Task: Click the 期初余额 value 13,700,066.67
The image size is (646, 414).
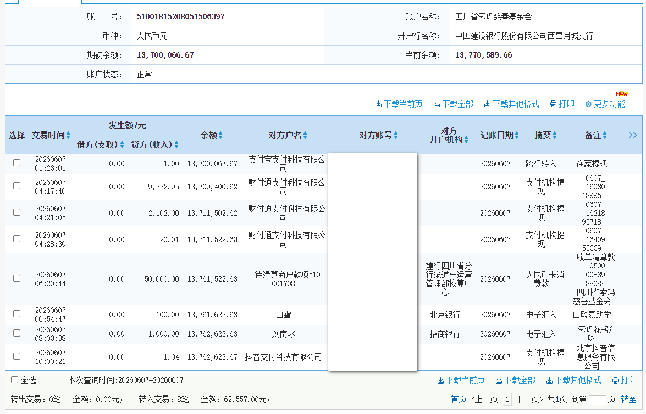Action: point(165,55)
